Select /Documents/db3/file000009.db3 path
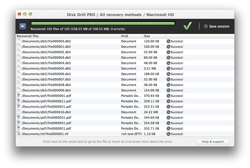 coord(46,90)
